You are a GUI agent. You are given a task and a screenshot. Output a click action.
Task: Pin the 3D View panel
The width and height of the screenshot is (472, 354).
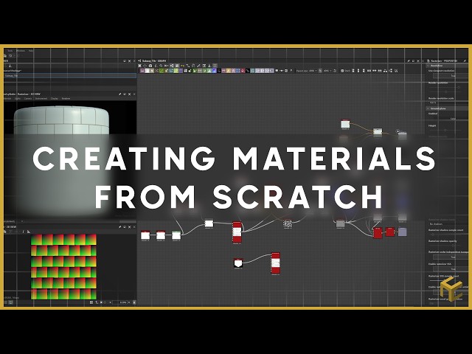(119, 94)
